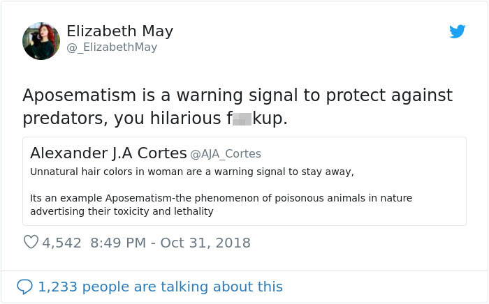Click the 'advertising their toxicity and lethality' line
Screen dimensions: 489x304
click(x=122, y=211)
